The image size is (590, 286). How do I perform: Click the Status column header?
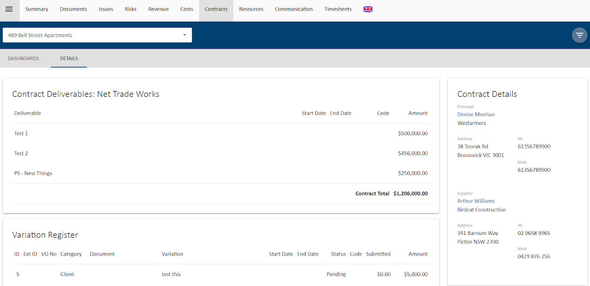(338, 254)
